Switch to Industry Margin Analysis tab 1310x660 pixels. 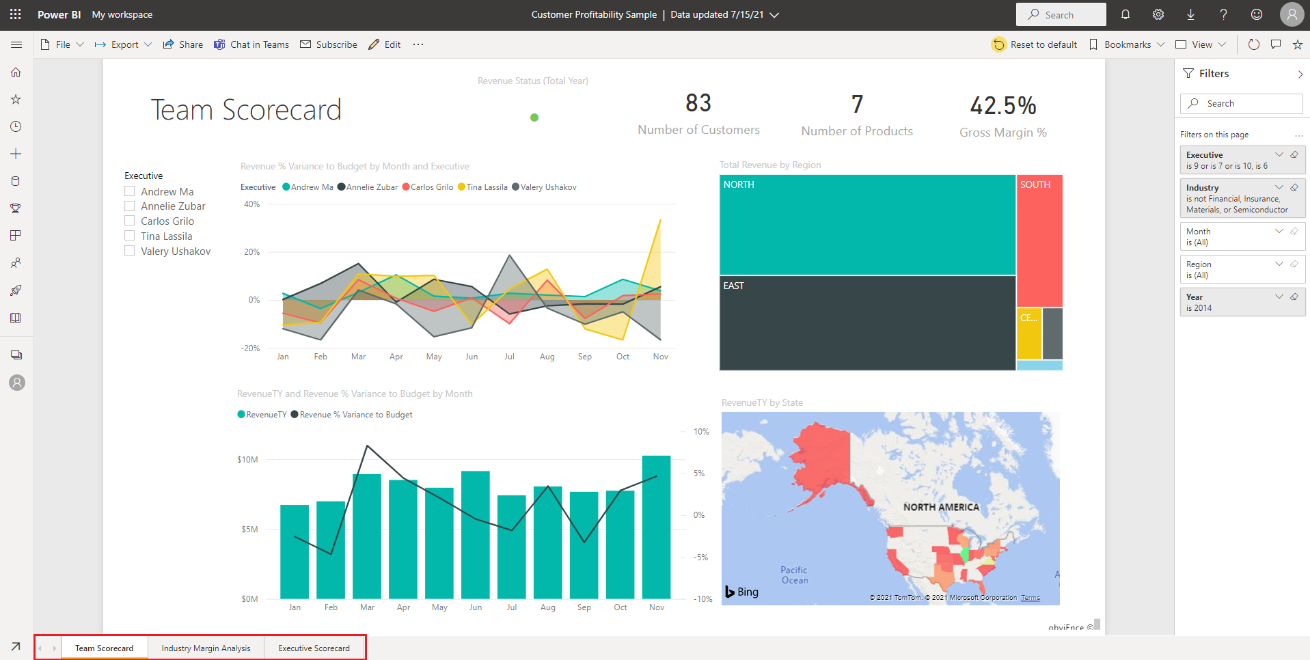click(x=206, y=648)
